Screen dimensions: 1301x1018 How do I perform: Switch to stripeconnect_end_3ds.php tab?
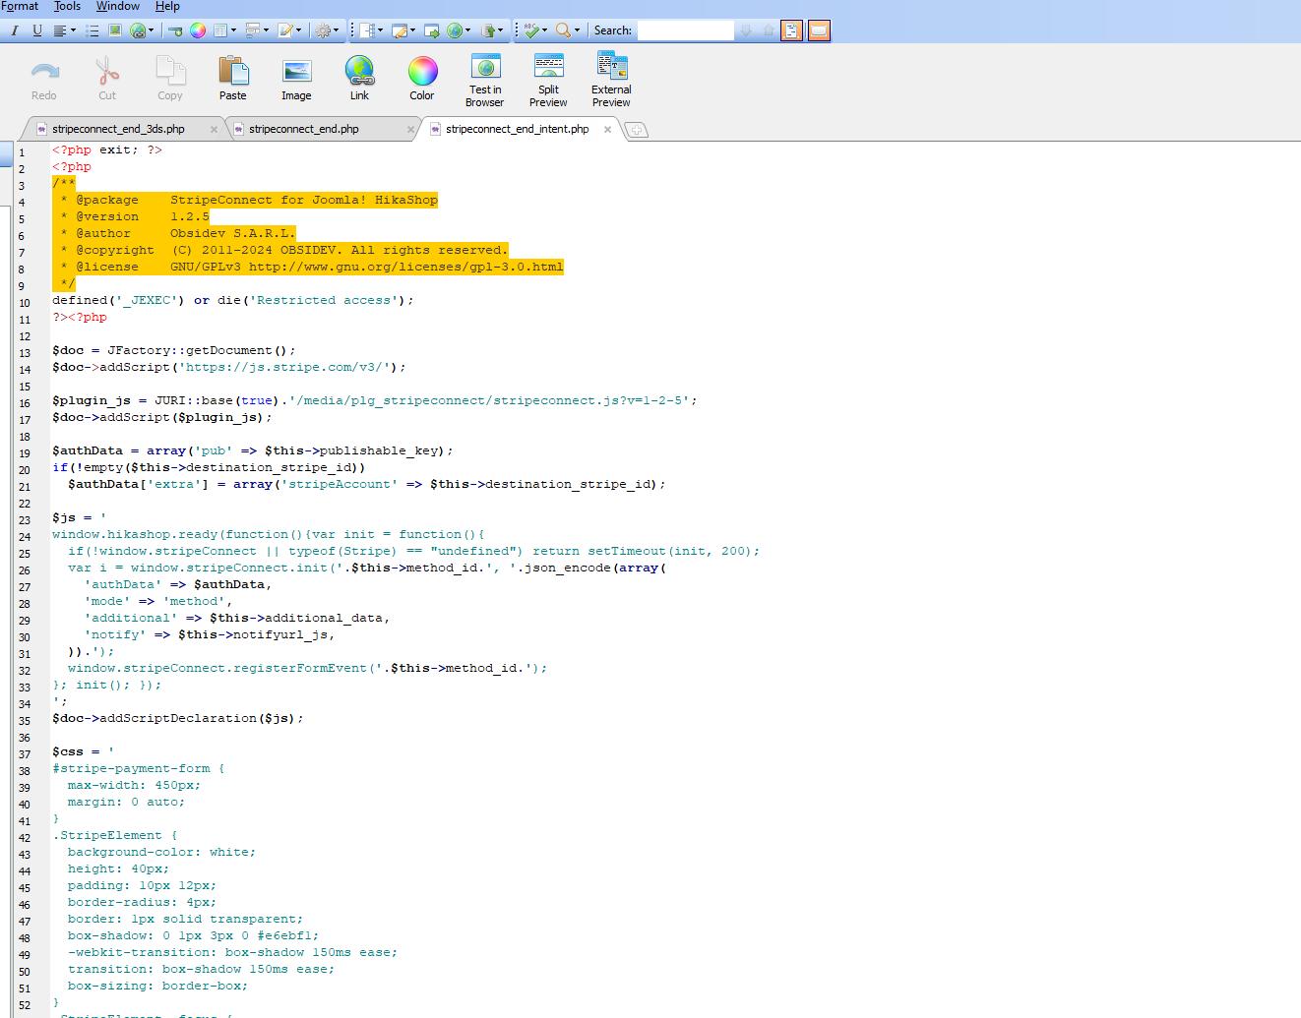click(x=118, y=129)
